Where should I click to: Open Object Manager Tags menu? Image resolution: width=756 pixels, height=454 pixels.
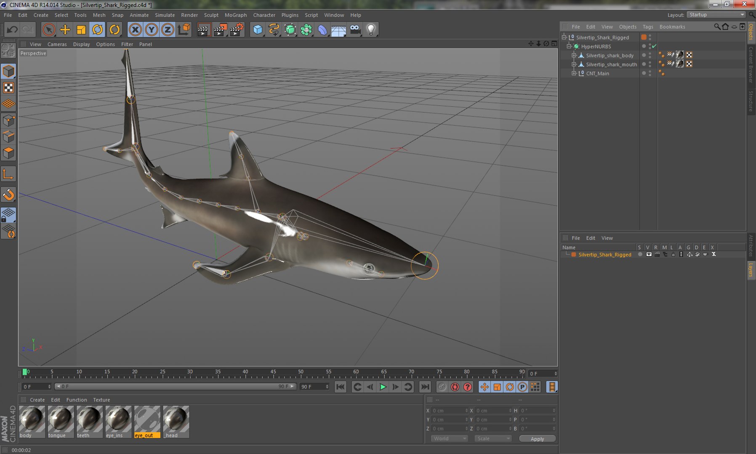point(648,27)
